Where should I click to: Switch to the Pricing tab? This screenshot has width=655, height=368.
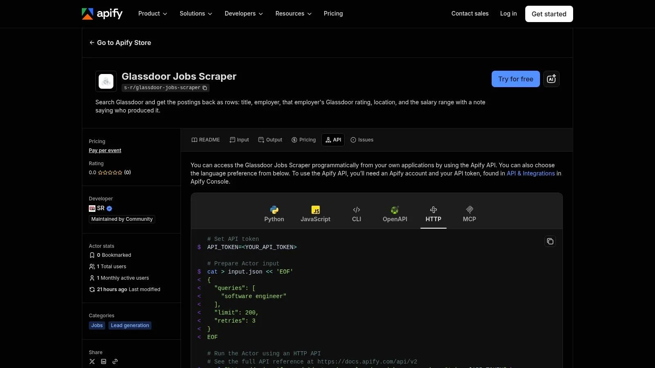[303, 140]
